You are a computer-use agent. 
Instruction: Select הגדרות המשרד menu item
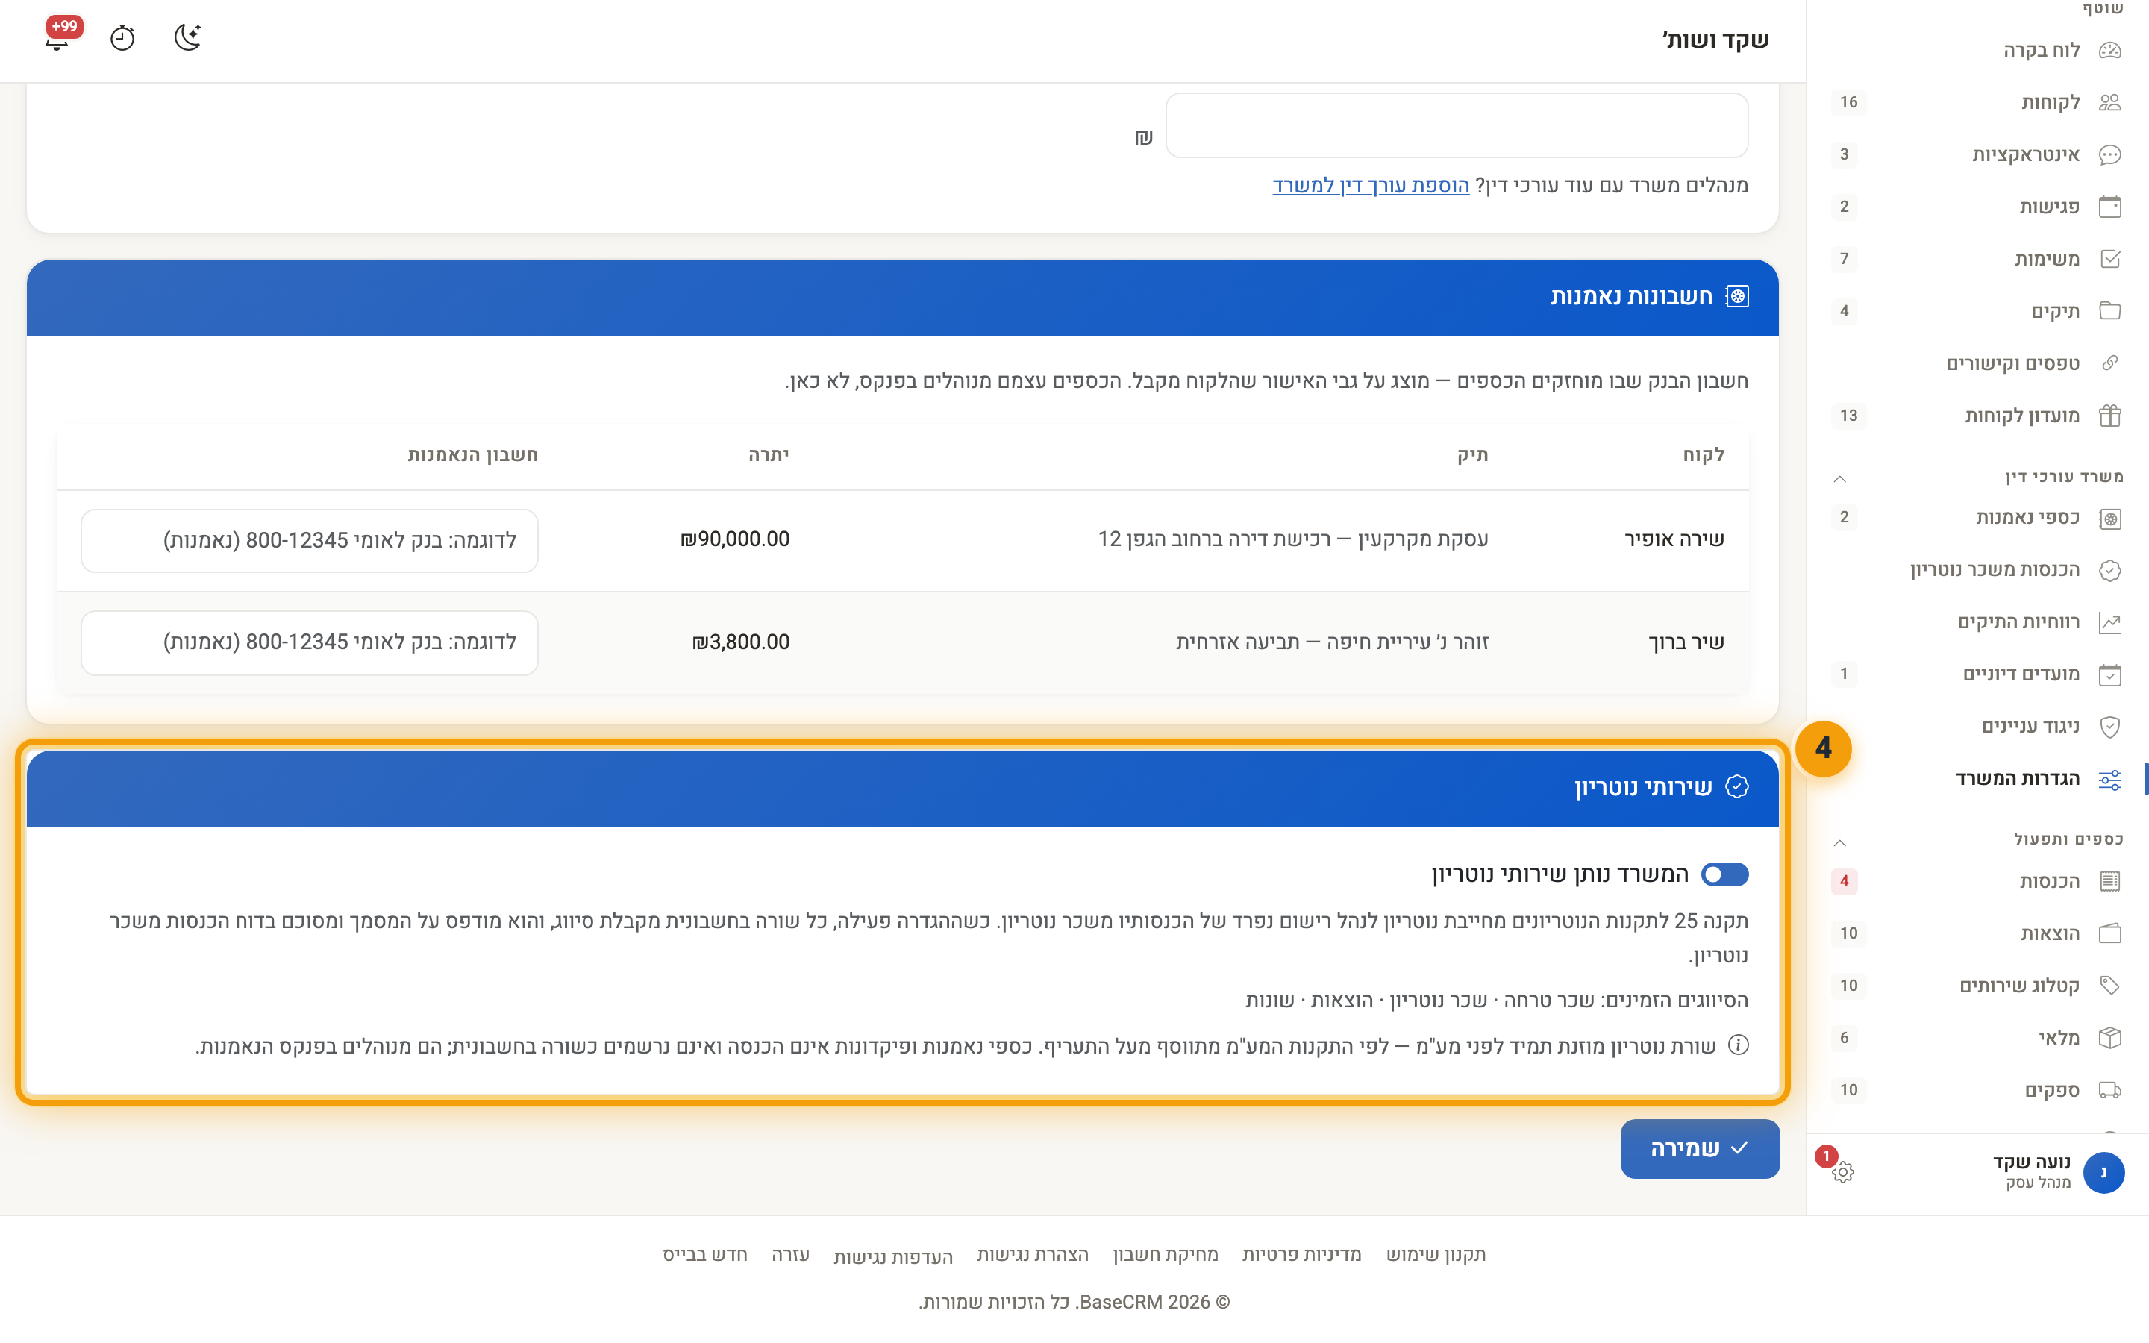(x=1977, y=780)
